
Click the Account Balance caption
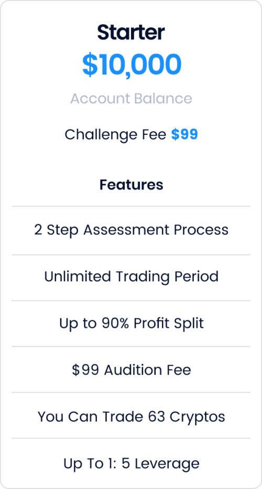click(x=131, y=99)
